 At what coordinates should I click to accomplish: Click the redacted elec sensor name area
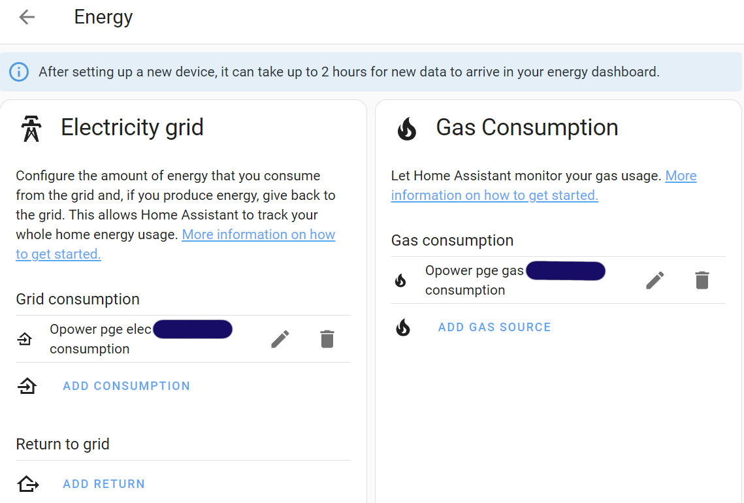(192, 329)
